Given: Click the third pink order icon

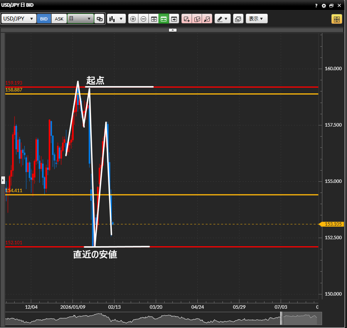Looking at the screenshot, I should coord(207,19).
